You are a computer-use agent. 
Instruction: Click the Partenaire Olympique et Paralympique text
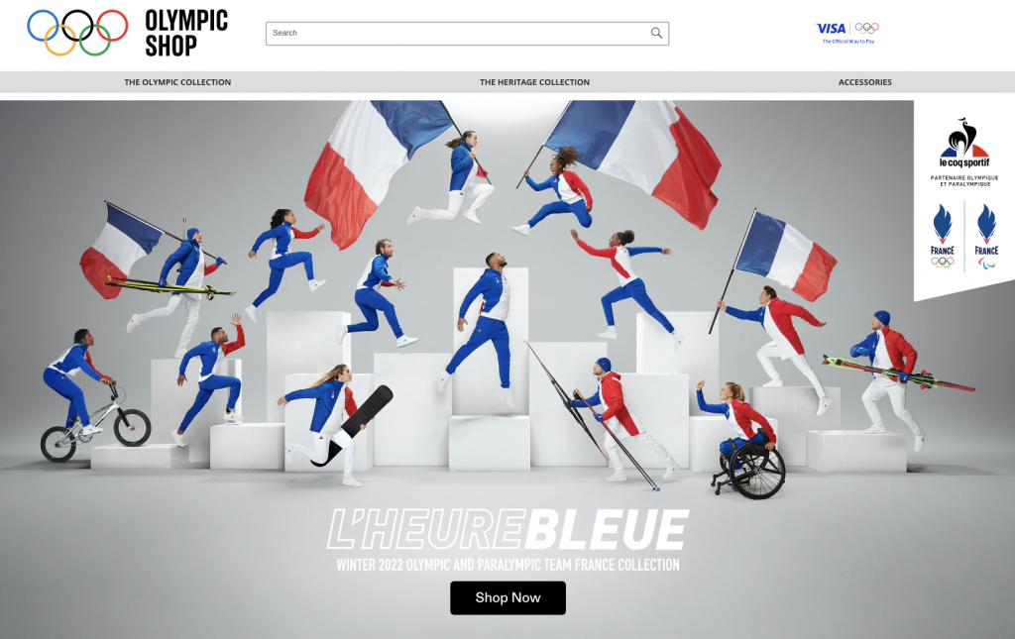964,180
